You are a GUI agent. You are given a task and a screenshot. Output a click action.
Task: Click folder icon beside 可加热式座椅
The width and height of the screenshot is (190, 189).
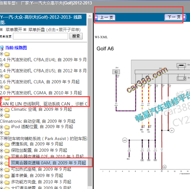[x=7, y=170]
